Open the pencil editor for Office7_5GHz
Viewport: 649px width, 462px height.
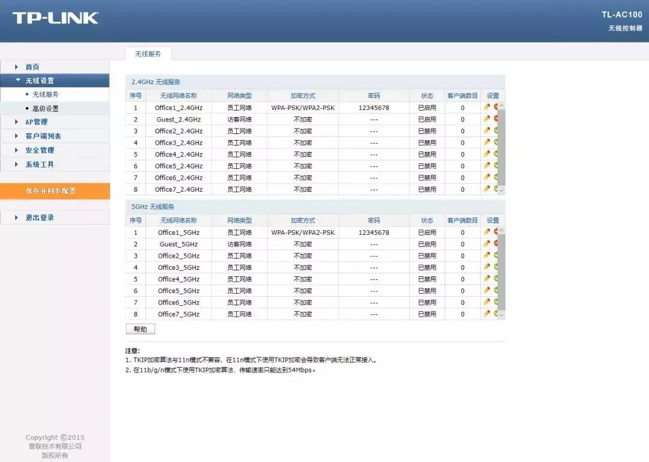tap(488, 314)
